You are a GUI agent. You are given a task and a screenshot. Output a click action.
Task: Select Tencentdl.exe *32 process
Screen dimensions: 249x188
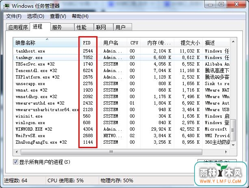121,70
